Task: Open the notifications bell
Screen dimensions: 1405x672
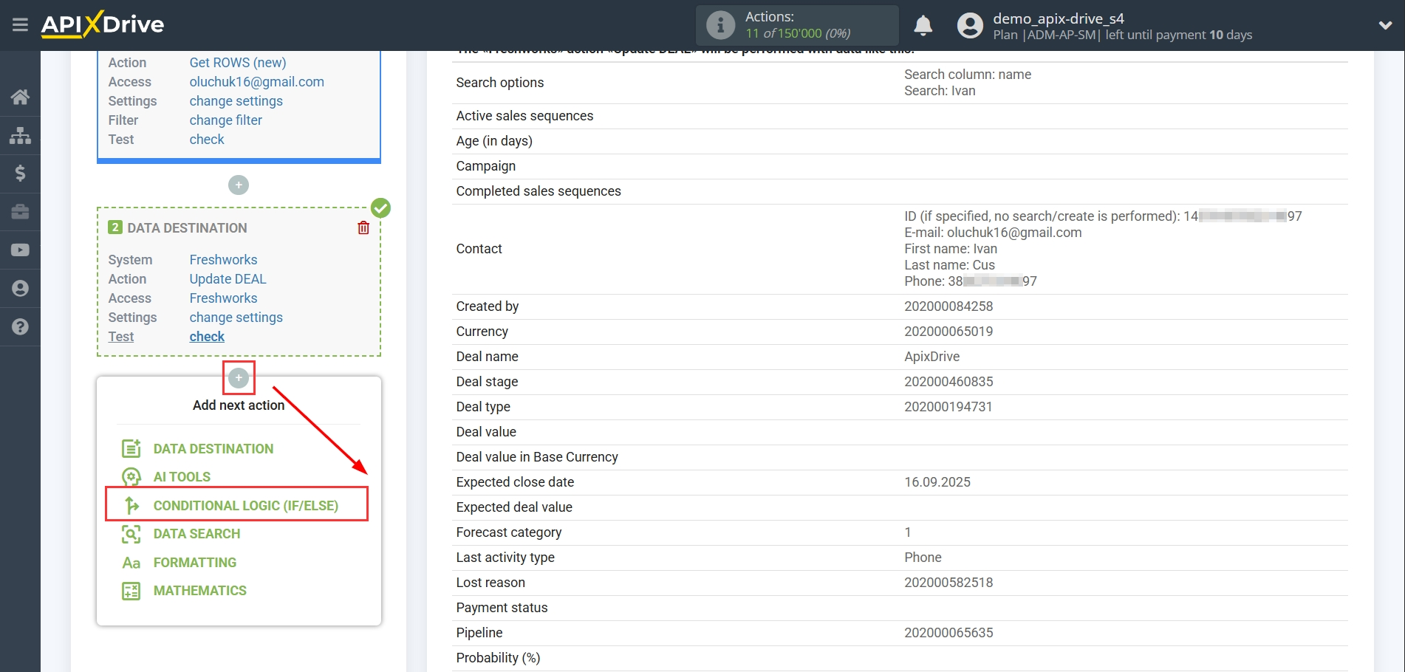Action: pyautogui.click(x=923, y=26)
